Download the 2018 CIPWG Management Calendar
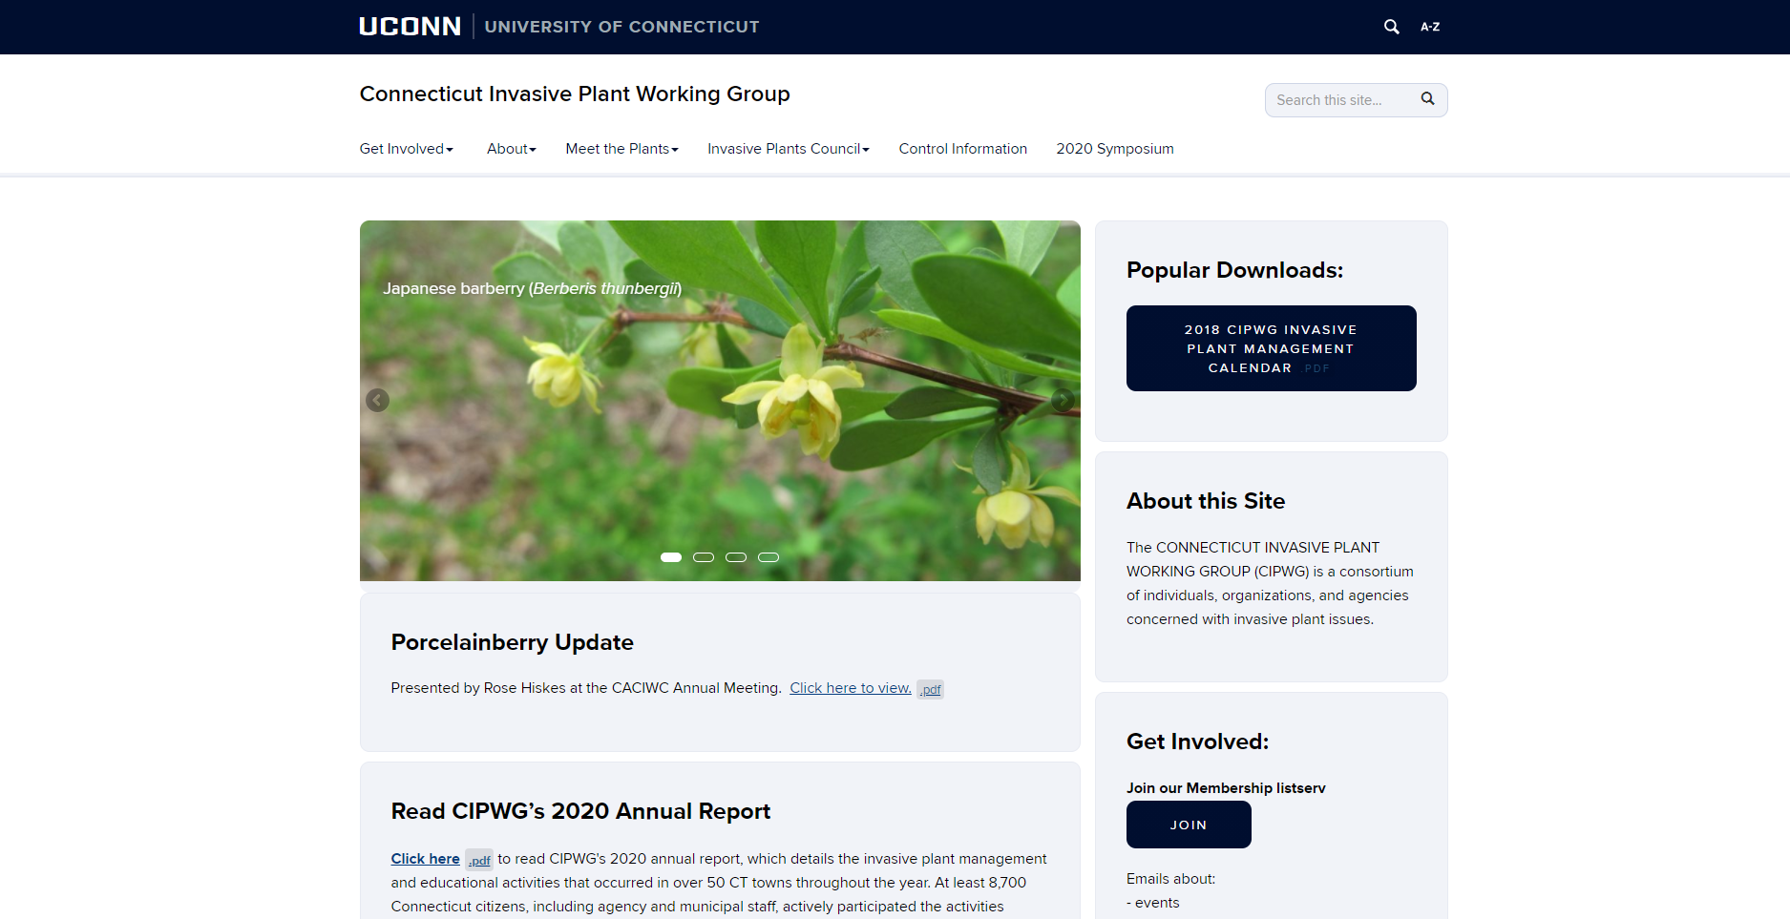This screenshot has width=1790, height=919. (1271, 348)
